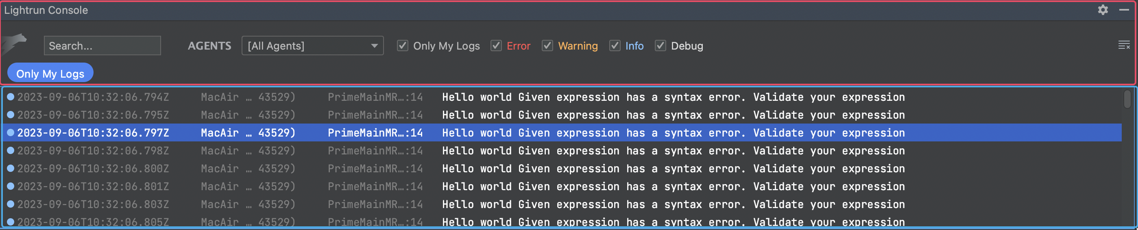Click the log list vertical scrollbar

click(1127, 99)
